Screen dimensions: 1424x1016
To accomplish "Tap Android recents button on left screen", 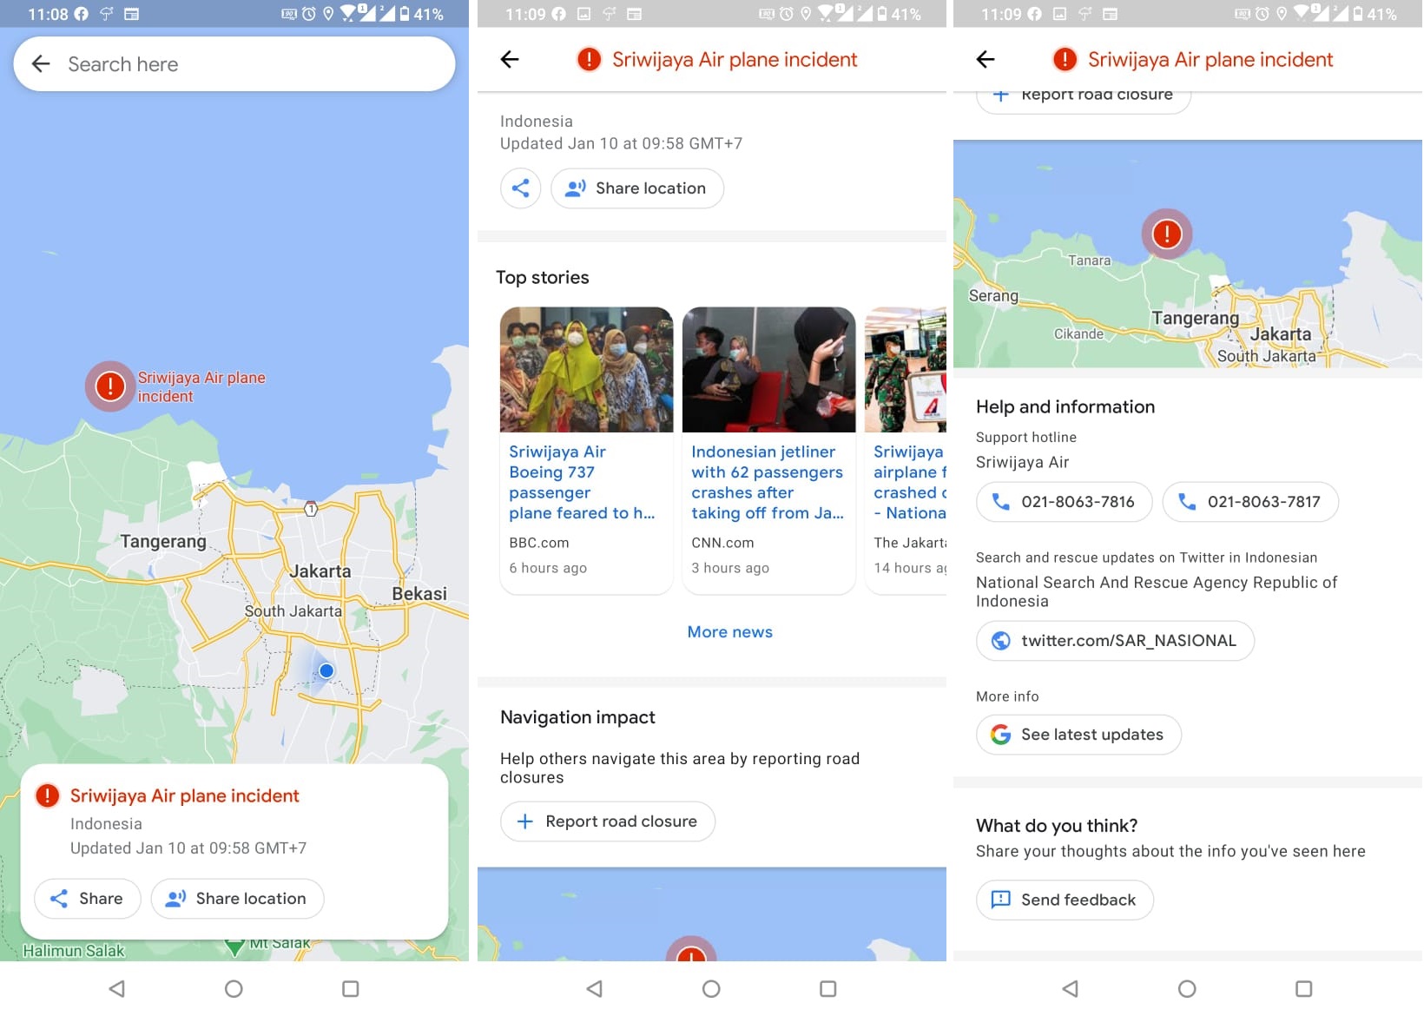I will 351,988.
